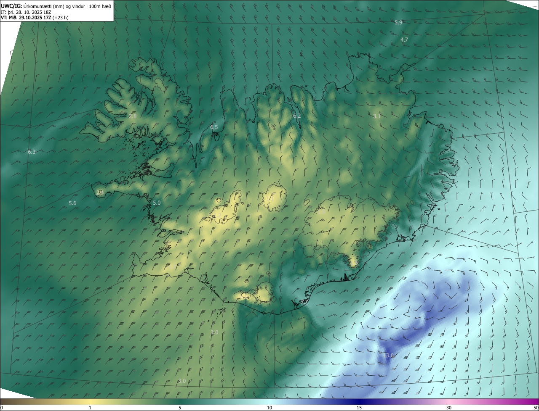Click the colorbar tick label 0

(2, 408)
